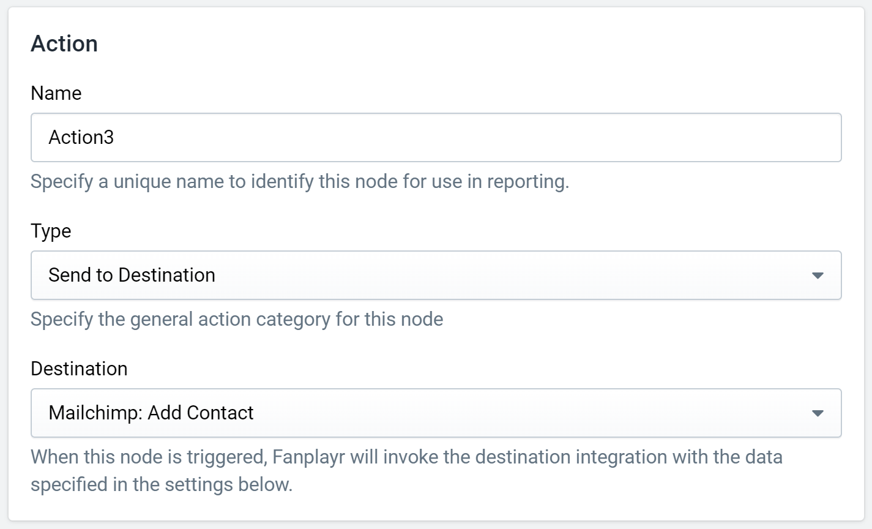Click the arrow icon of the Type dropdown
Viewport: 872px width, 529px height.
click(817, 276)
